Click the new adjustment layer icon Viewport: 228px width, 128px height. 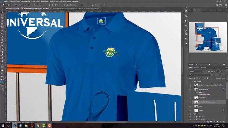tap(214, 122)
